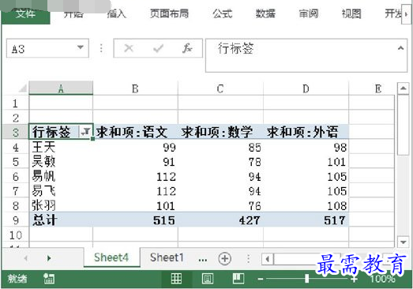Image resolution: width=413 pixels, height=289 pixels.
Task: Select cell with value 91
Action: [135, 162]
